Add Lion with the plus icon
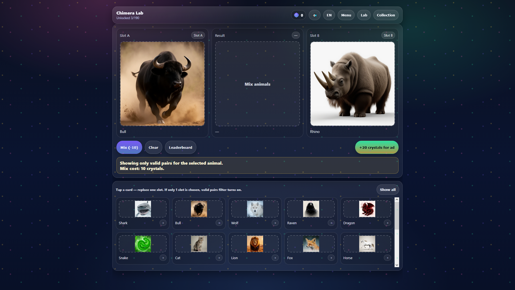The image size is (515, 290). [x=275, y=258]
